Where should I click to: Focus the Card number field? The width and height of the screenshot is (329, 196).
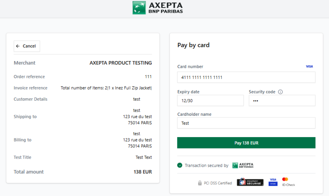click(x=246, y=77)
